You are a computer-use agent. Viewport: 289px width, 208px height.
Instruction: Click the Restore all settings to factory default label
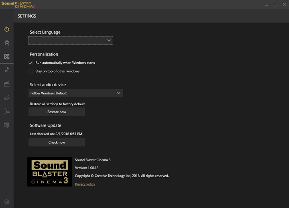pos(57,104)
